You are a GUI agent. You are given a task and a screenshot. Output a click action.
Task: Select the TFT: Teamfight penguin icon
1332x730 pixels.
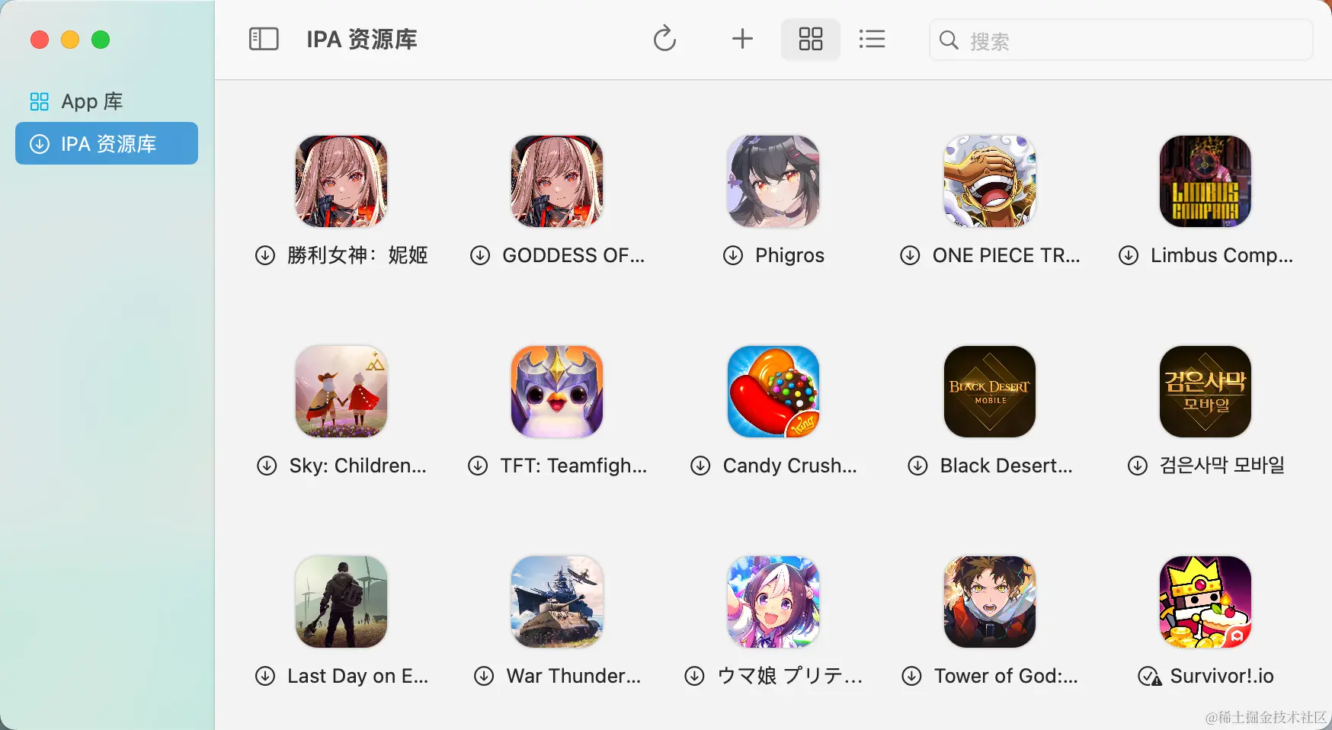tap(557, 392)
